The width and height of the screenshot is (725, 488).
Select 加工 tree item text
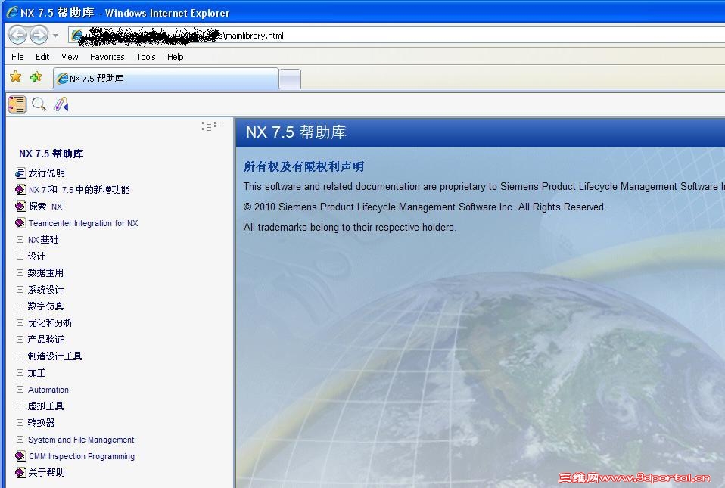pos(36,372)
